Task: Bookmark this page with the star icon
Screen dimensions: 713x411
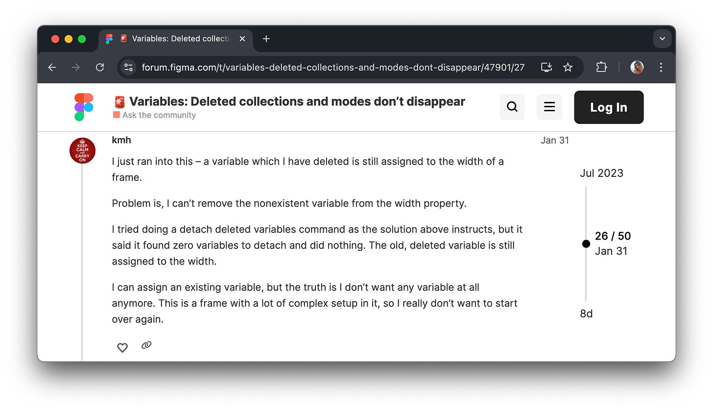Action: click(568, 67)
